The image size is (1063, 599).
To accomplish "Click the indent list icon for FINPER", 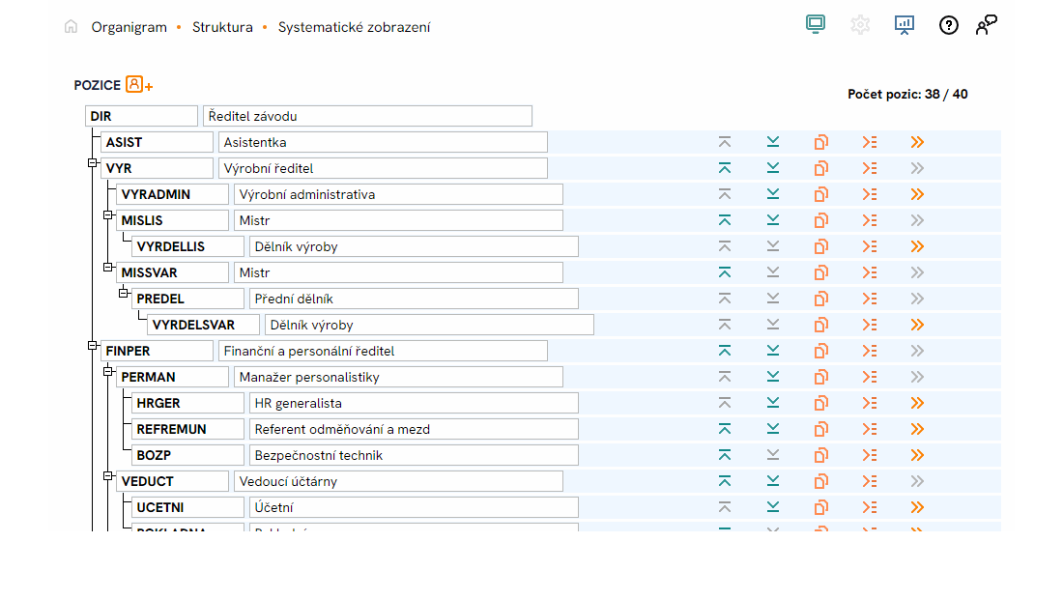I will [x=870, y=351].
